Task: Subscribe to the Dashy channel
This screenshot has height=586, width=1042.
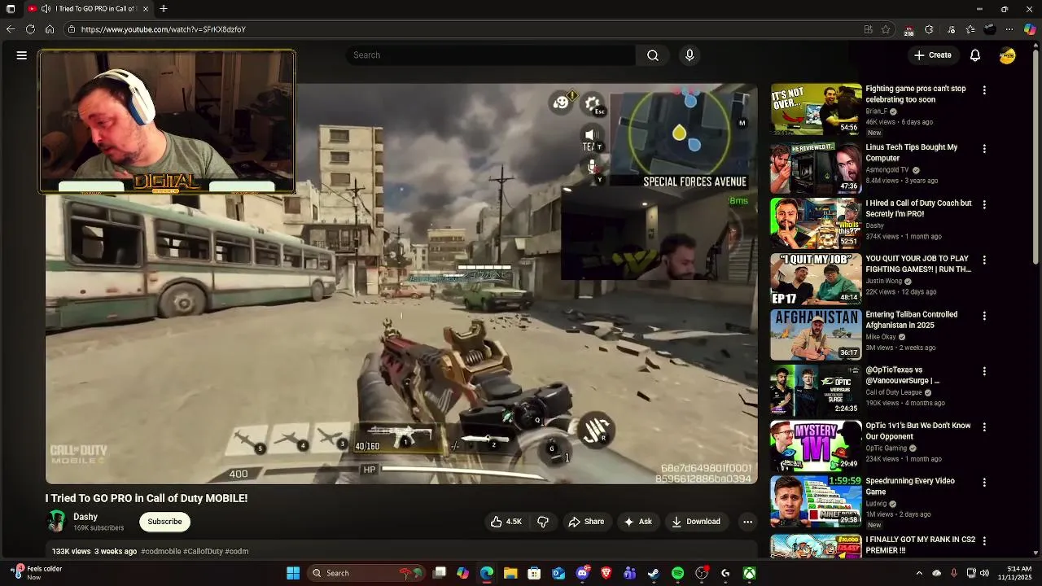Action: (164, 522)
